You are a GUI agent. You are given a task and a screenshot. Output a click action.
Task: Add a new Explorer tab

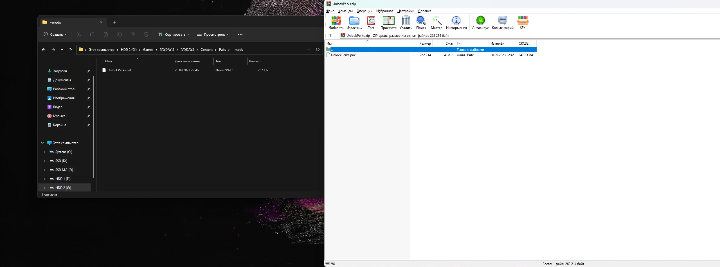[114, 22]
